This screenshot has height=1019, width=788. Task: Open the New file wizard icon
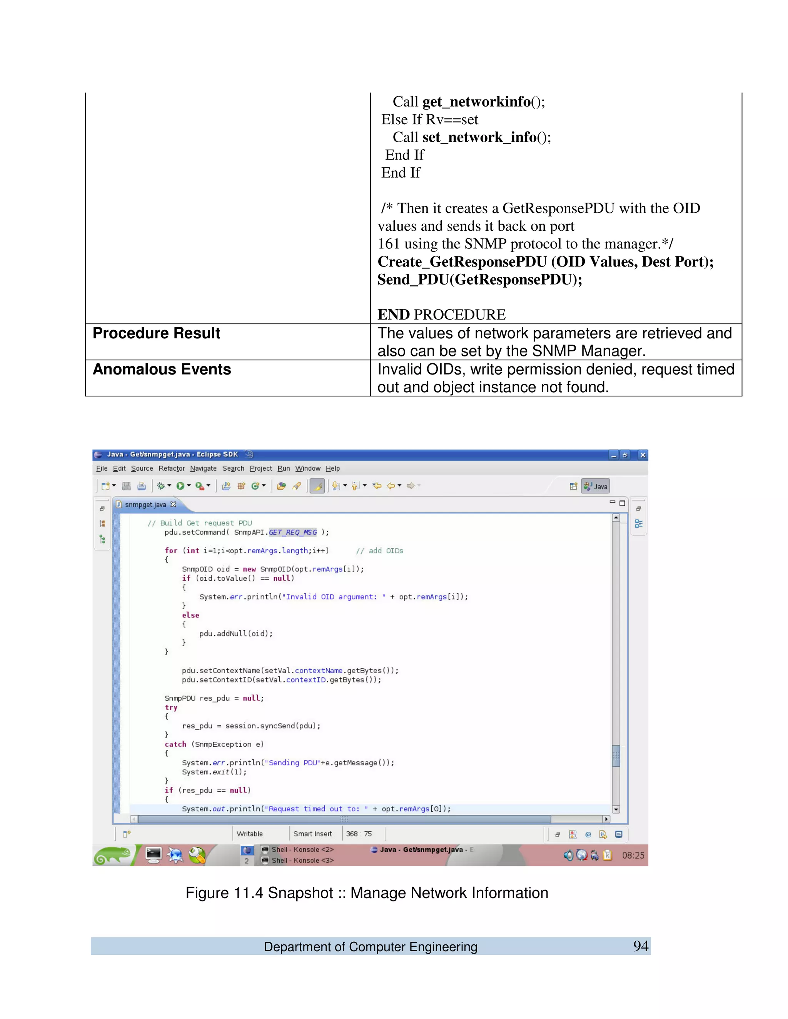[105, 486]
